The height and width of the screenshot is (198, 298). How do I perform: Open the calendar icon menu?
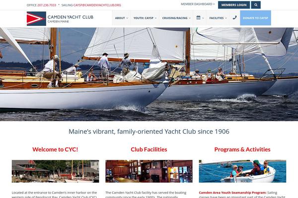(x=200, y=18)
